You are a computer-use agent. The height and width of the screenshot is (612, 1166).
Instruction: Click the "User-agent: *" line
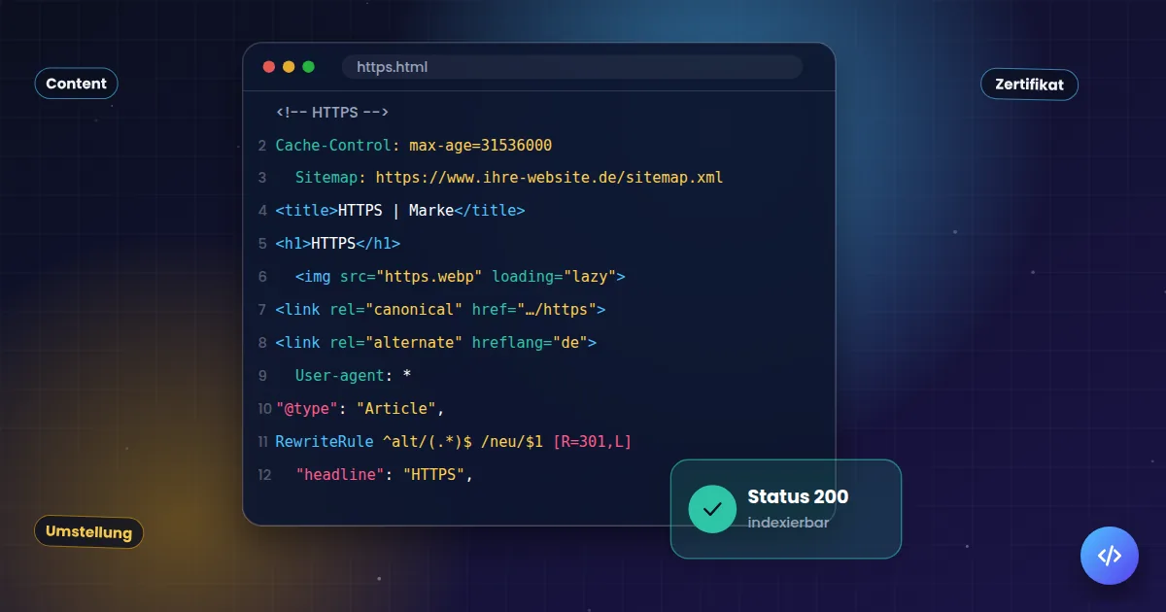[355, 376]
